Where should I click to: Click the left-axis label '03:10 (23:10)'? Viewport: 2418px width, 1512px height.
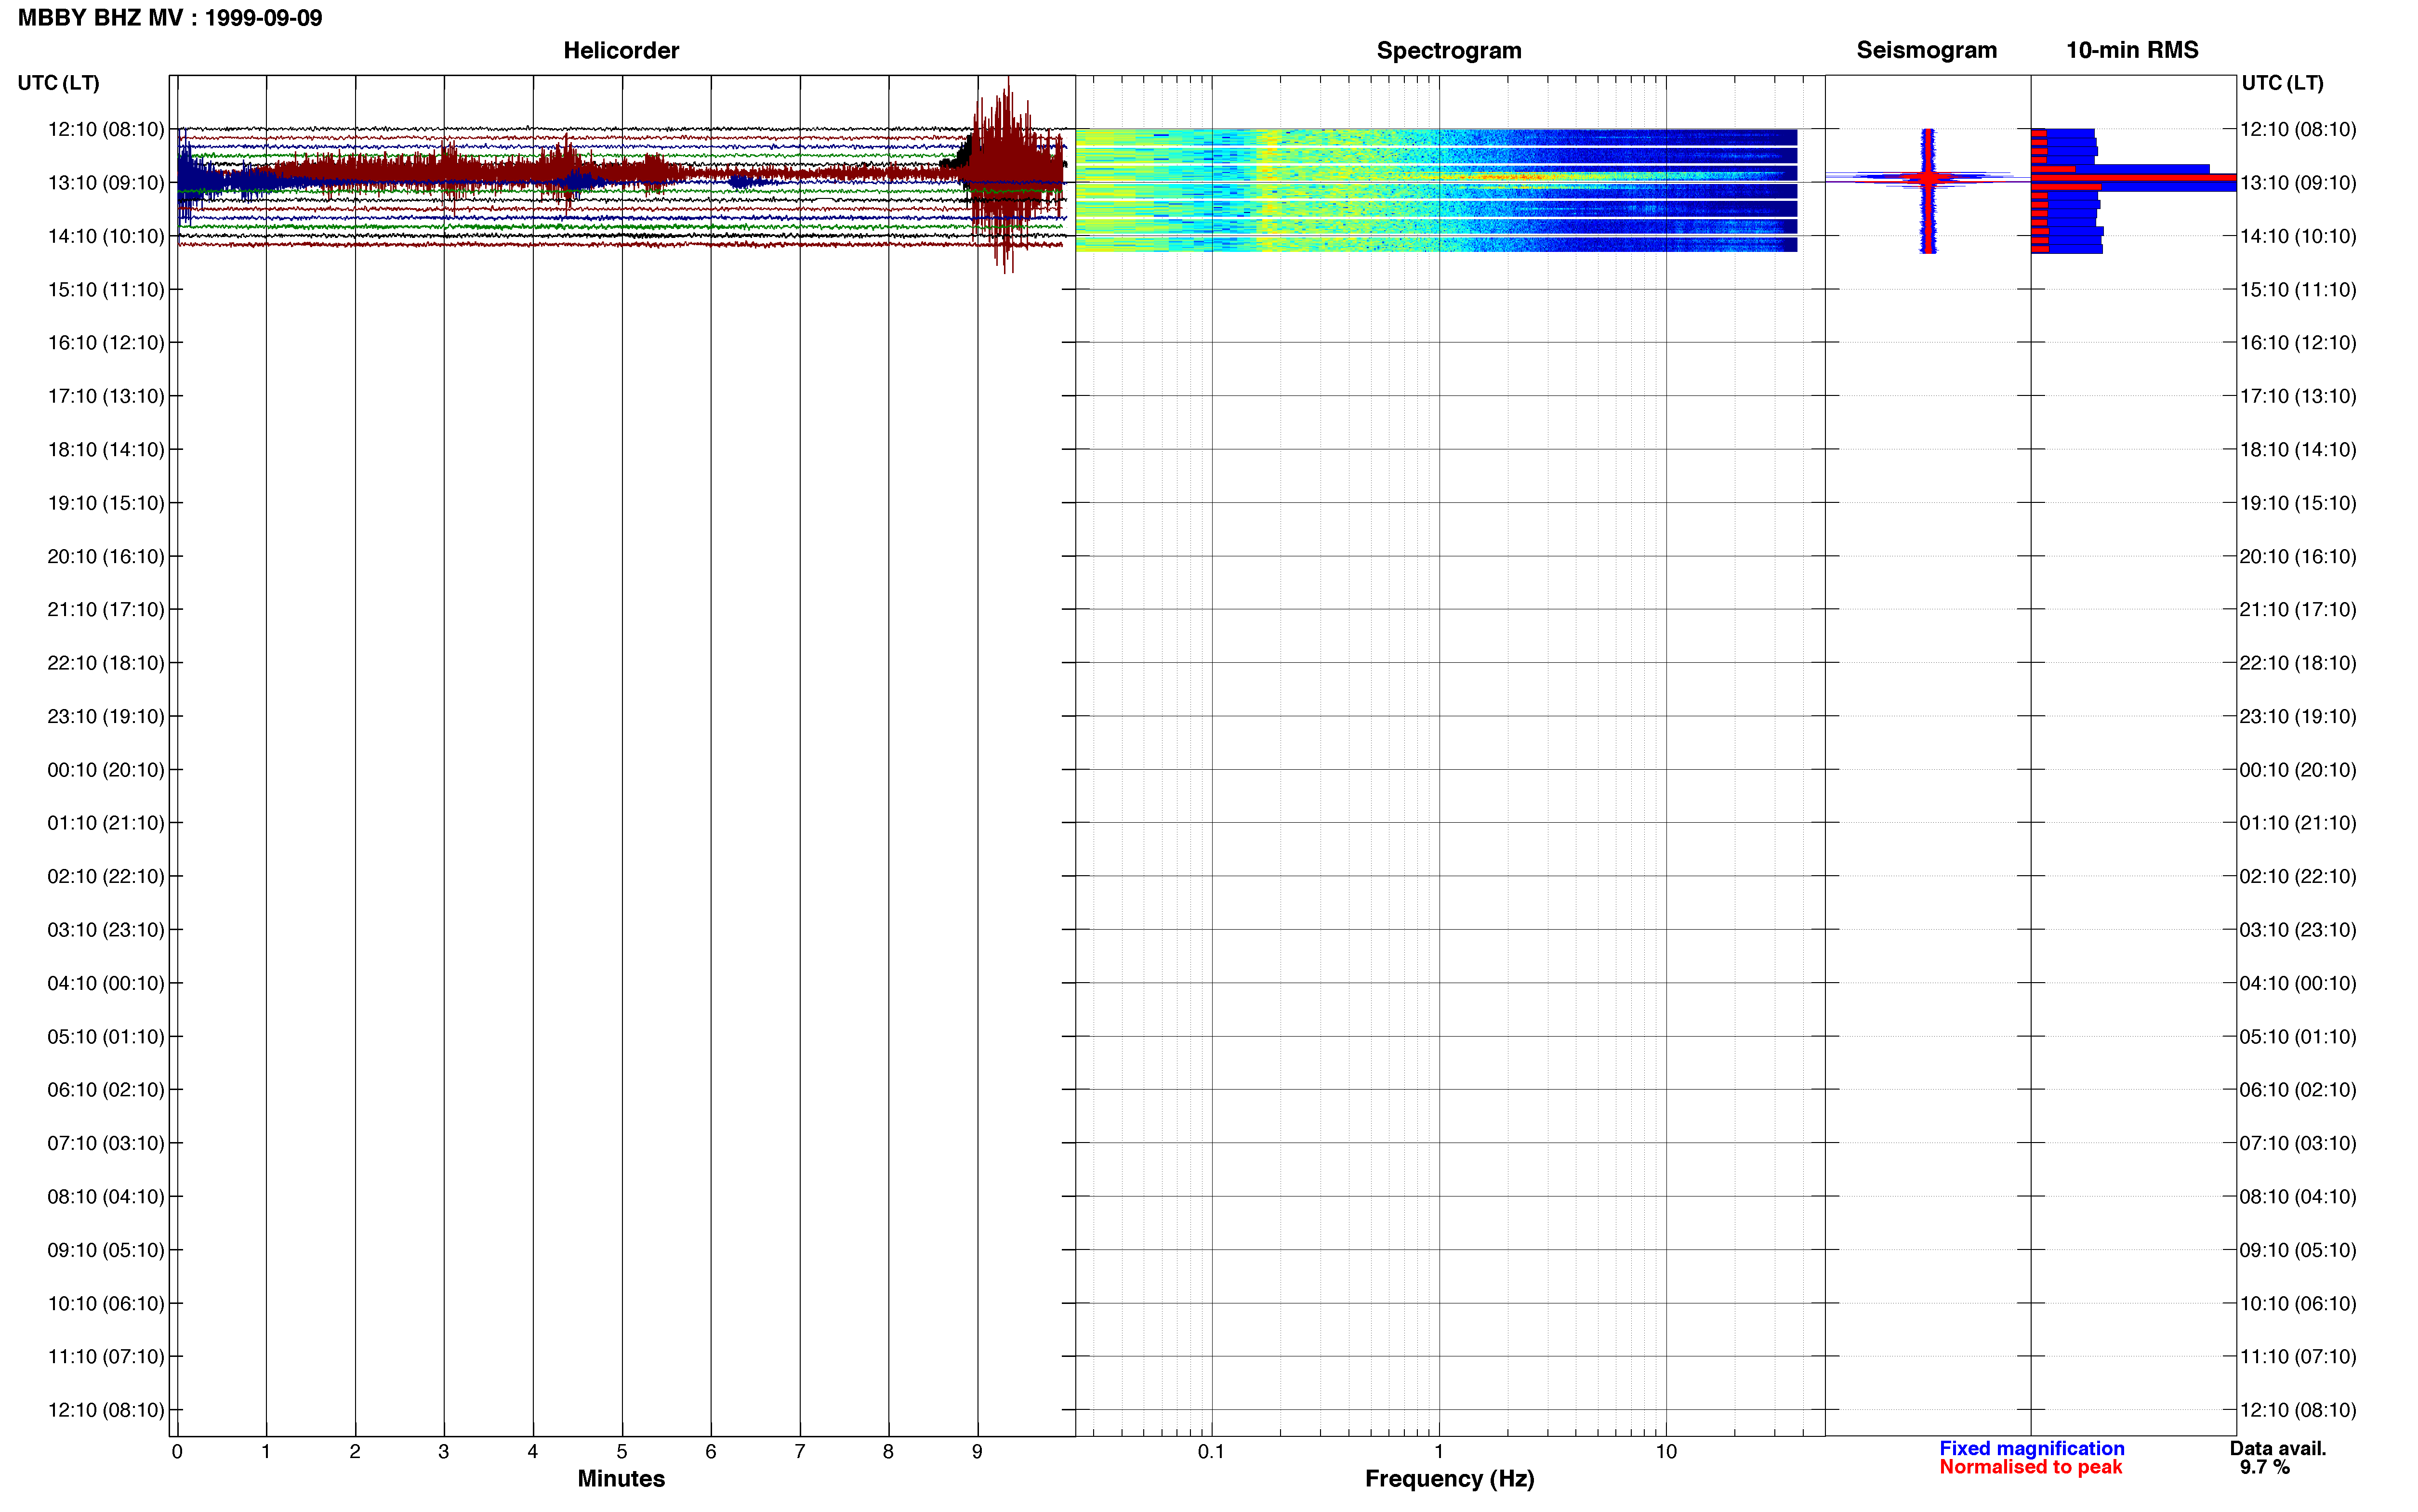point(106,930)
